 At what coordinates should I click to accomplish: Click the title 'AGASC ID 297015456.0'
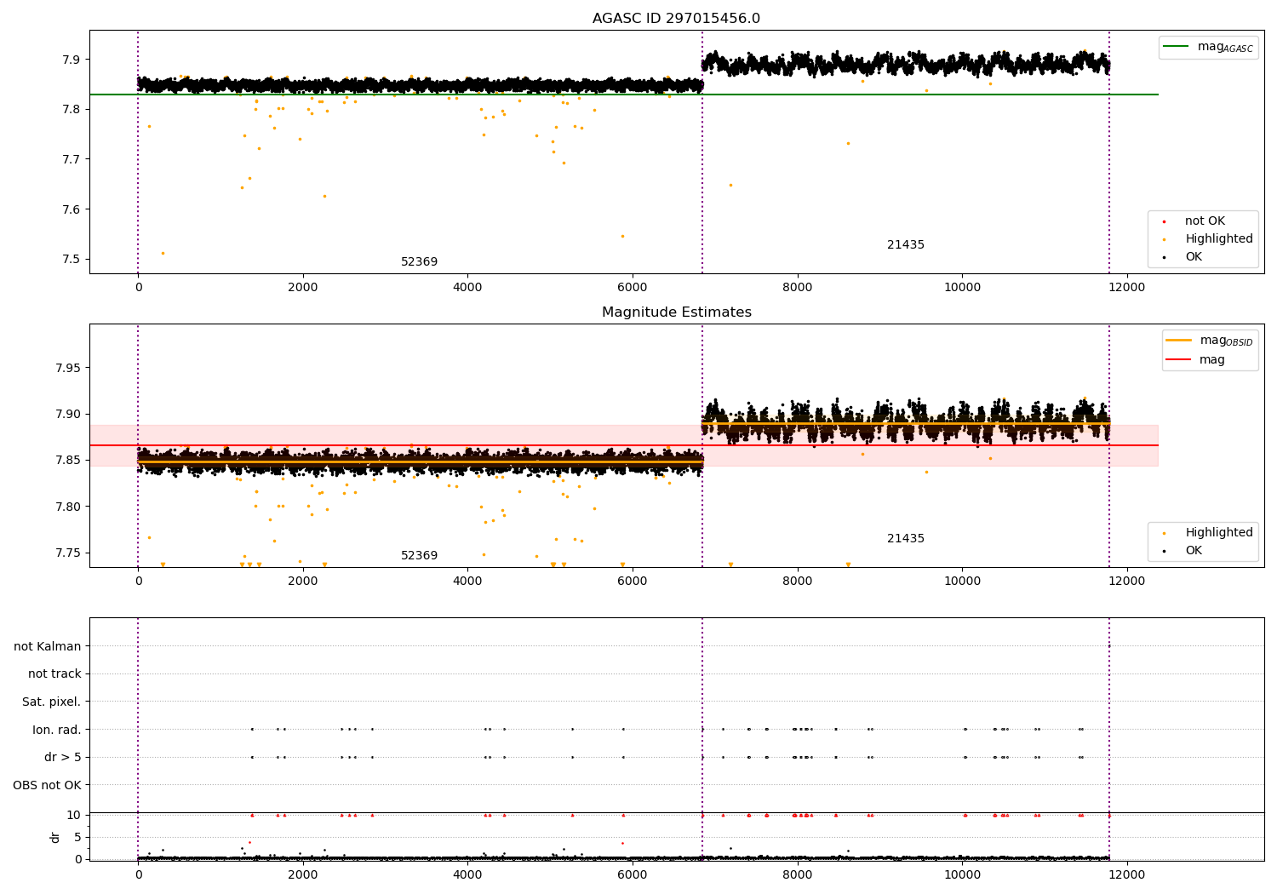coord(676,19)
